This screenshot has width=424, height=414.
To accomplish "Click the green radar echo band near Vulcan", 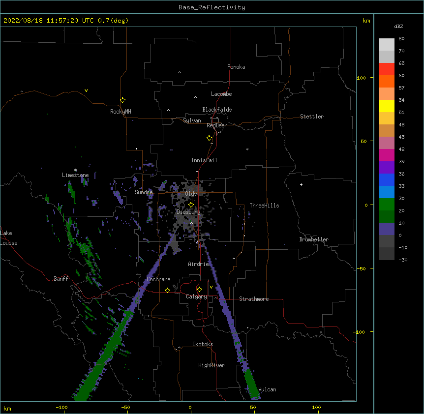I will [x=251, y=384].
